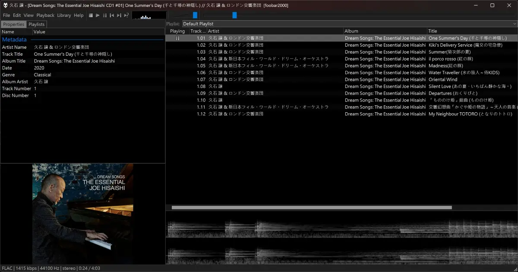
Task: Open the Library menu
Action: [64, 15]
